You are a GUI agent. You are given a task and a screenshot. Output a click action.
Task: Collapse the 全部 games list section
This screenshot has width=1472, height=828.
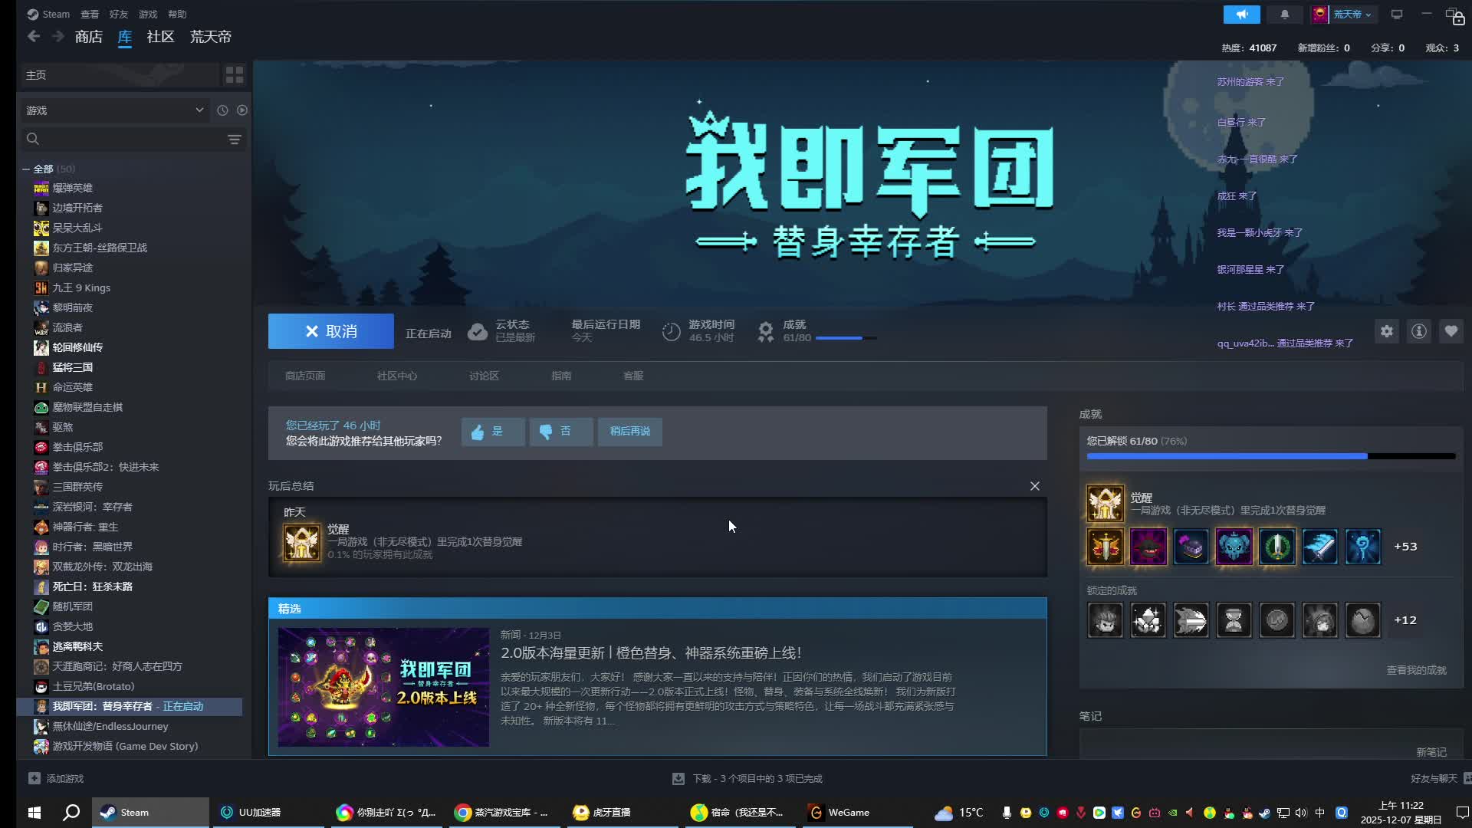26,169
